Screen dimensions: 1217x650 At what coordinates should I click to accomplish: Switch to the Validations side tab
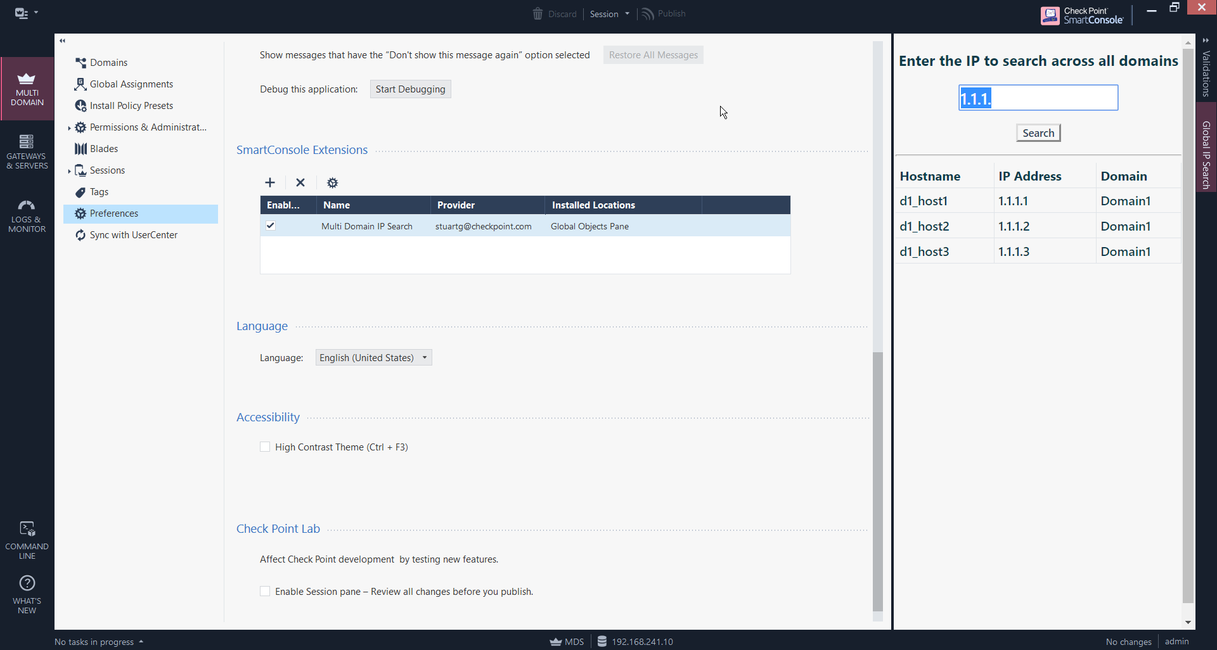(x=1206, y=73)
